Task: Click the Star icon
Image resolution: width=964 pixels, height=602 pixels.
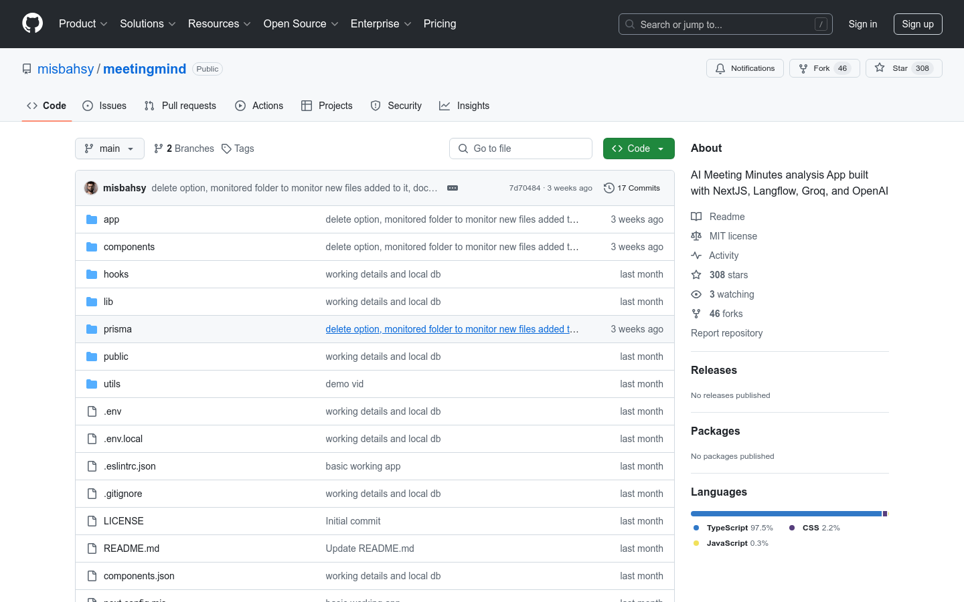Action: click(x=880, y=68)
